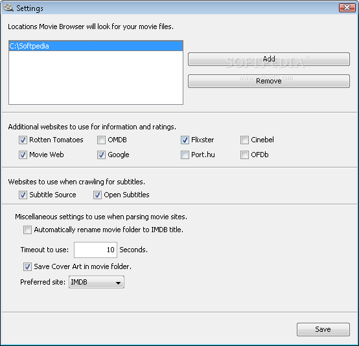Screen dimensions: 359x346
Task: Enable the OFDb checkbox
Action: pyautogui.click(x=244, y=155)
